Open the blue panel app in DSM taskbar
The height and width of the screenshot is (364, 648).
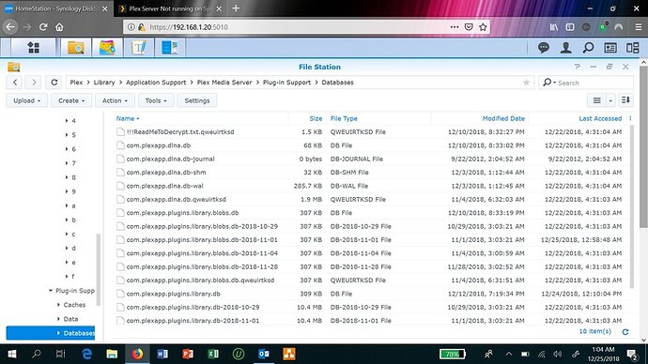170,48
